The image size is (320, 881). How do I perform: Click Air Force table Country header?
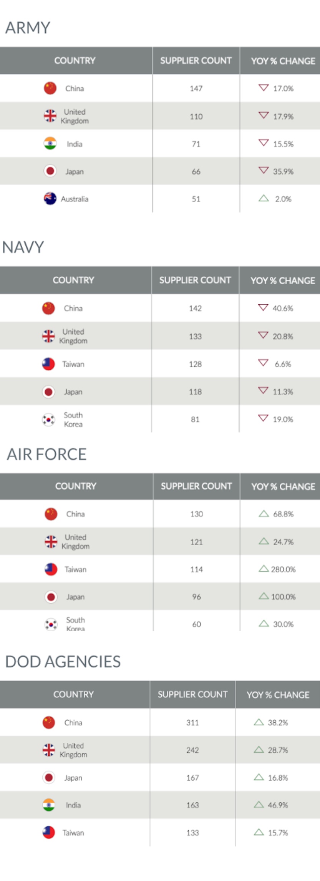click(x=76, y=486)
